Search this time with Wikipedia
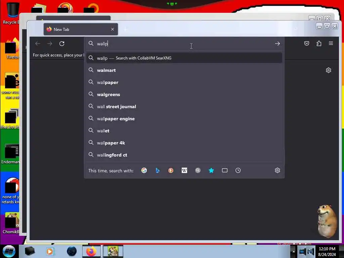344x258 pixels. click(184, 170)
